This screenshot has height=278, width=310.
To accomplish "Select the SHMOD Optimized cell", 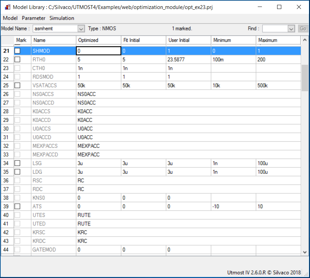I will [99, 51].
